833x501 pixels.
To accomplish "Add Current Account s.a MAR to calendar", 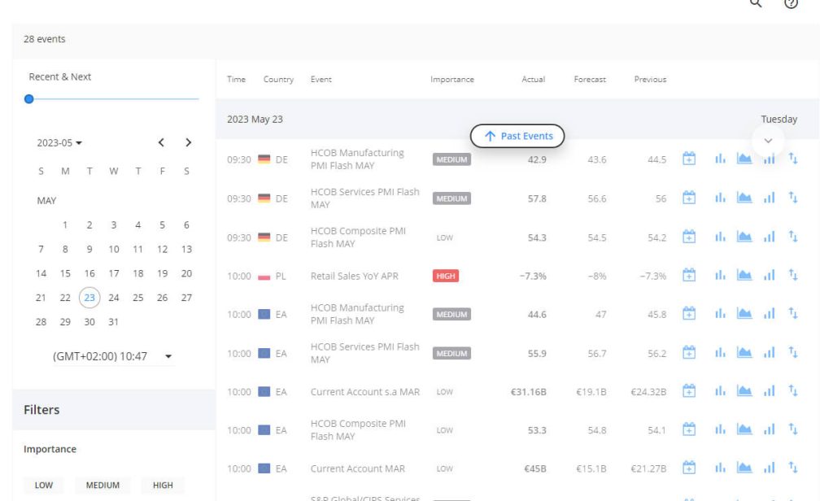I will tap(689, 391).
